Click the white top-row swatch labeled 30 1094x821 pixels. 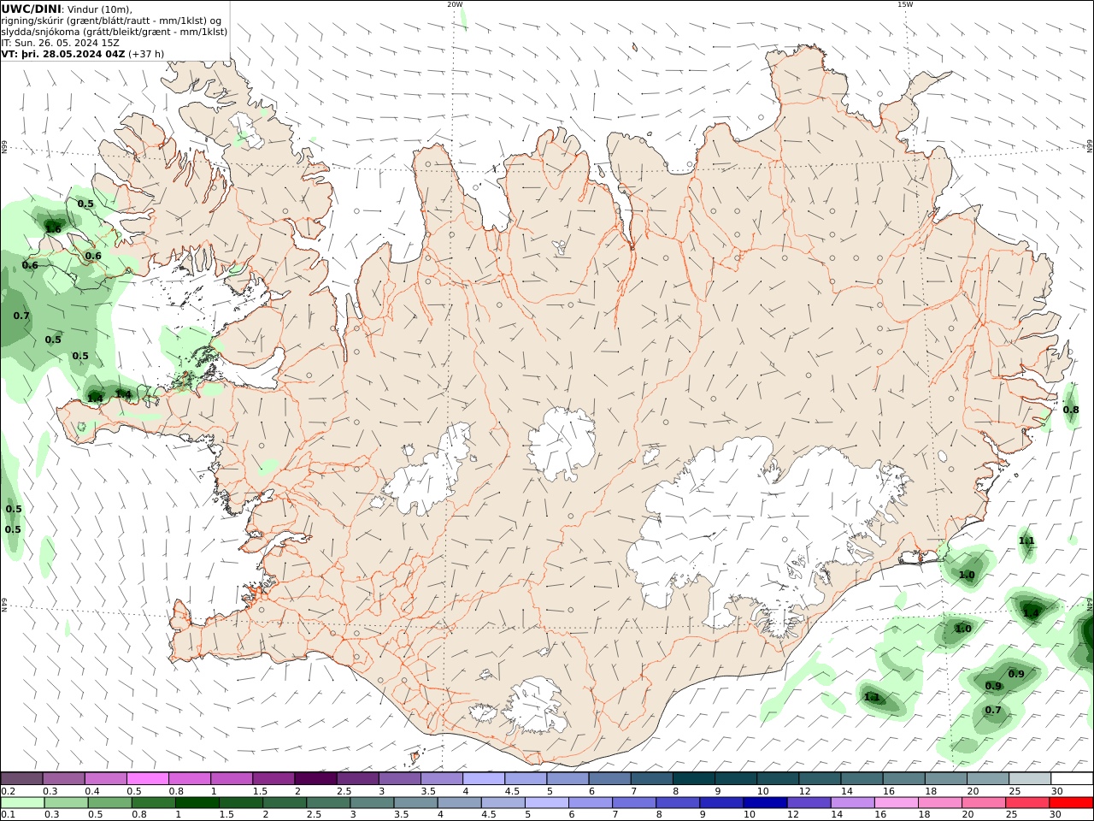point(1072,778)
